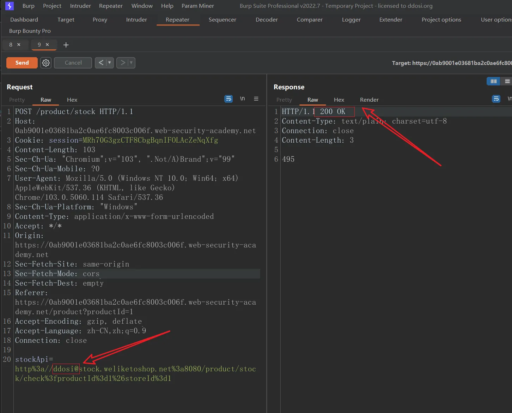Select Render tab in Response pane
Screen dimensions: 512x413
click(369, 100)
